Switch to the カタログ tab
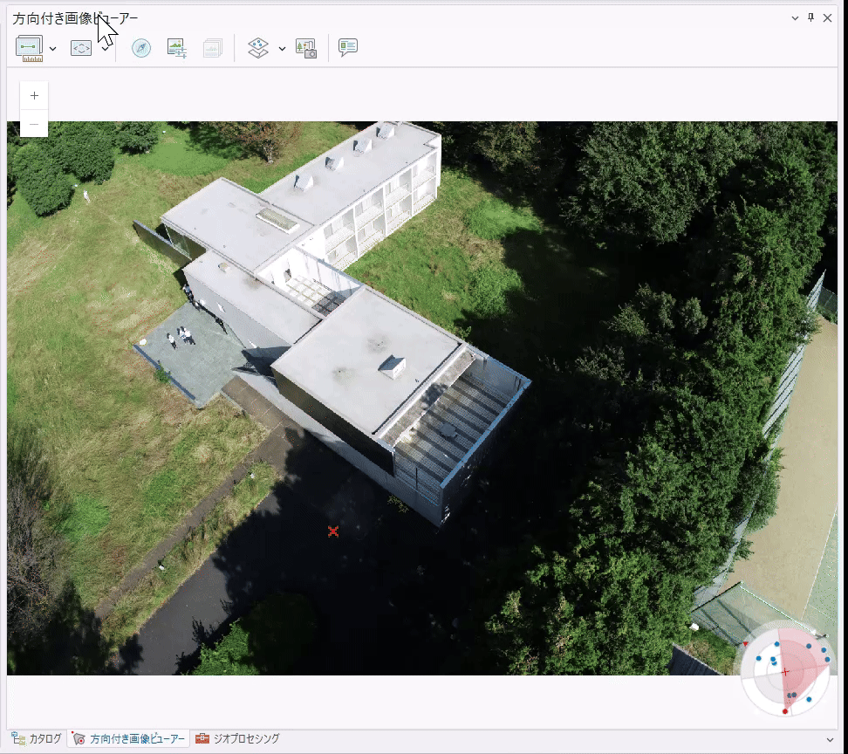The image size is (848, 754). 37,739
